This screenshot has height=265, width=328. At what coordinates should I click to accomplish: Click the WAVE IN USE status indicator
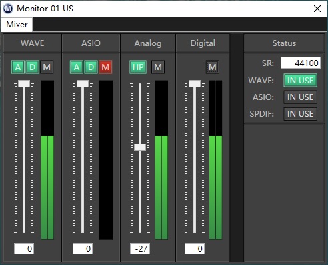click(x=300, y=80)
